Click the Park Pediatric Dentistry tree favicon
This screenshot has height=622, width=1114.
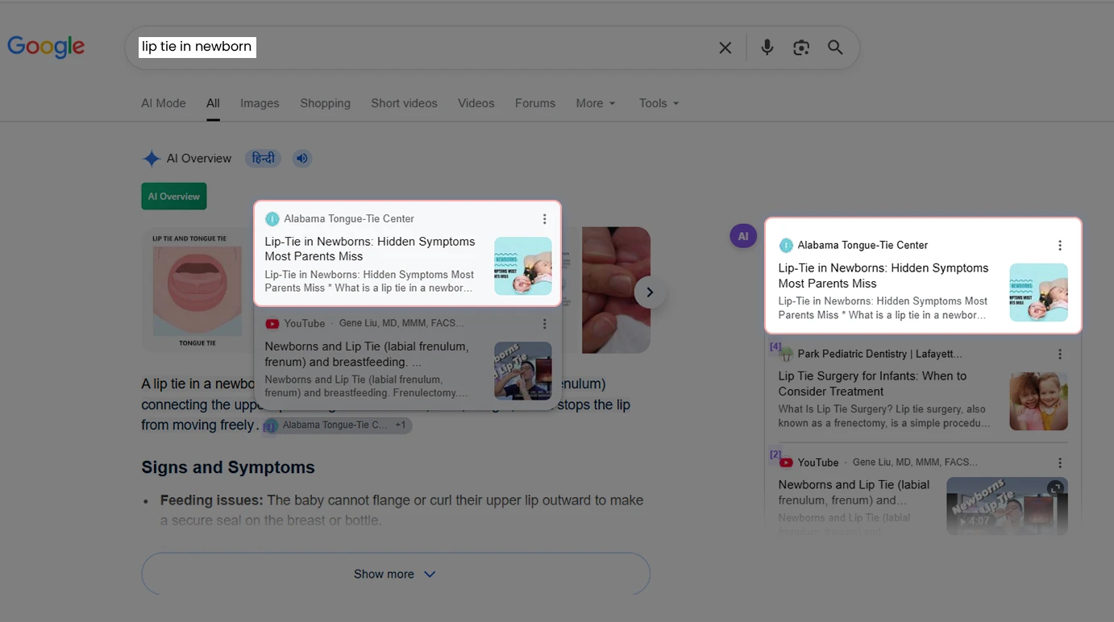pyautogui.click(x=786, y=355)
